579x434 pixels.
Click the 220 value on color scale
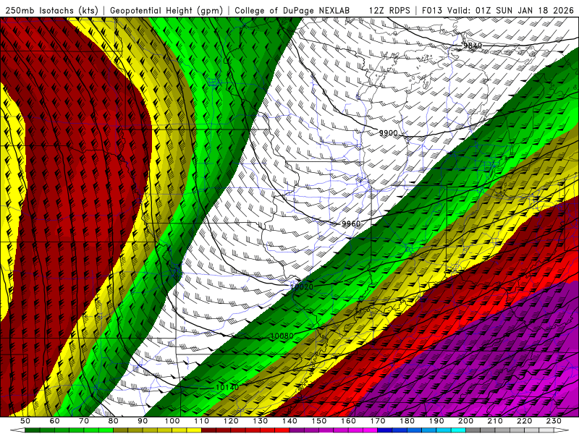(524, 421)
